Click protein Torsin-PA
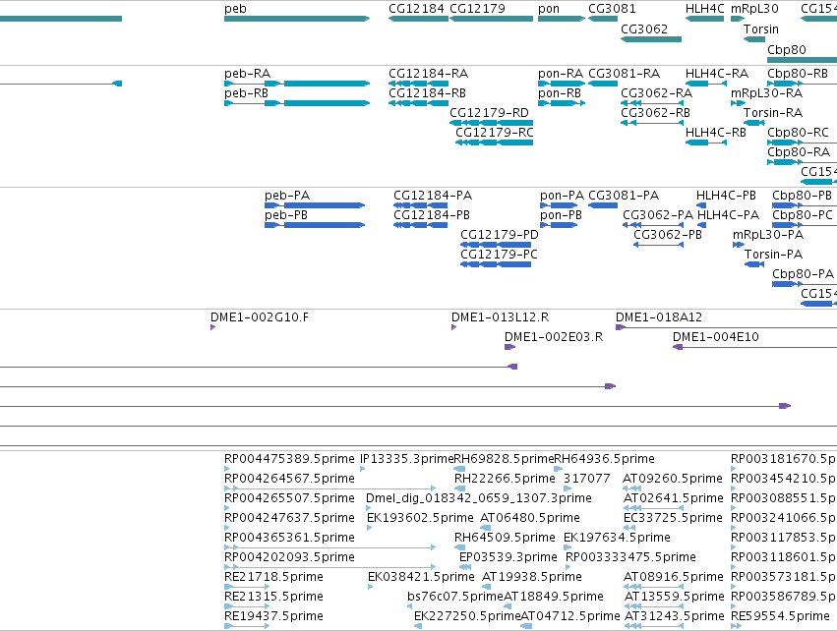 pyautogui.click(x=754, y=264)
